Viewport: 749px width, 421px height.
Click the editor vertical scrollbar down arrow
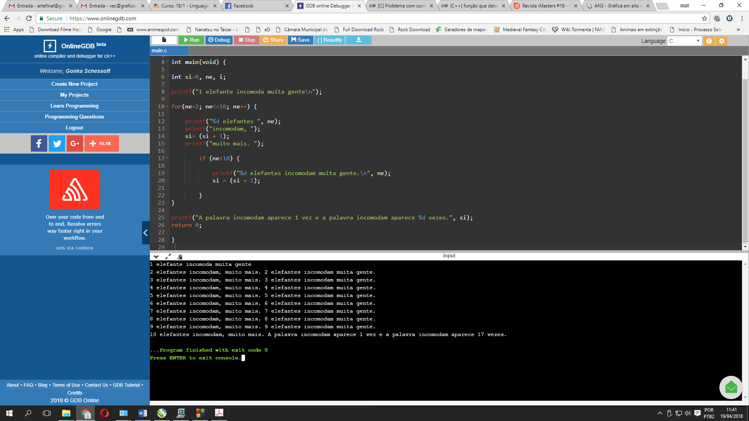tap(745, 247)
